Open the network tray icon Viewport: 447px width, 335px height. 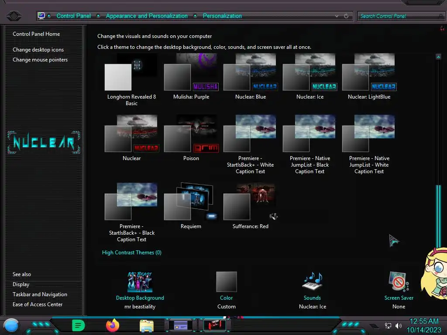388,325
